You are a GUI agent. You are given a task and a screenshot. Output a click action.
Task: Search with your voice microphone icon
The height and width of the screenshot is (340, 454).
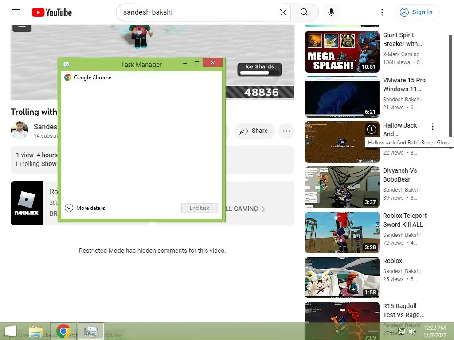331,12
